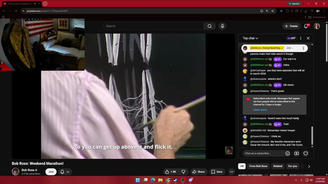Start voice search with the microphone icon
328x184 pixels.
point(222,26)
